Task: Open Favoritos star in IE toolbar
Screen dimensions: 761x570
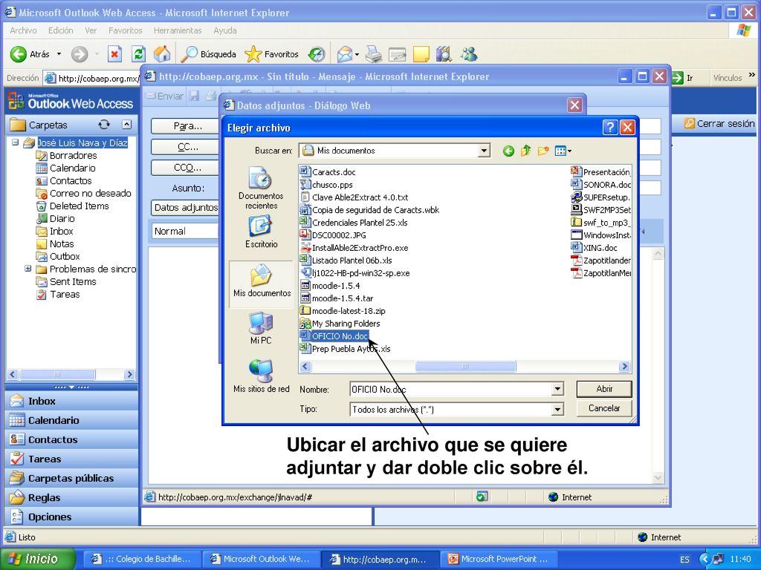Action: pos(271,53)
